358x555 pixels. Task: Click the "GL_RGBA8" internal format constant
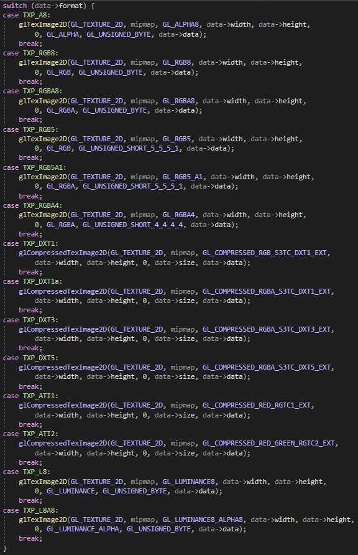(x=178, y=101)
